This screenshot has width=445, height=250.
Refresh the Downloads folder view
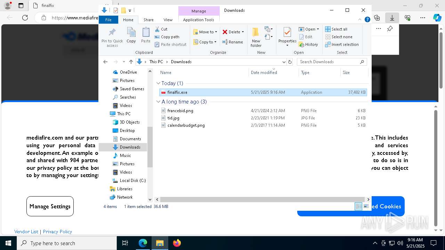coord(290,62)
